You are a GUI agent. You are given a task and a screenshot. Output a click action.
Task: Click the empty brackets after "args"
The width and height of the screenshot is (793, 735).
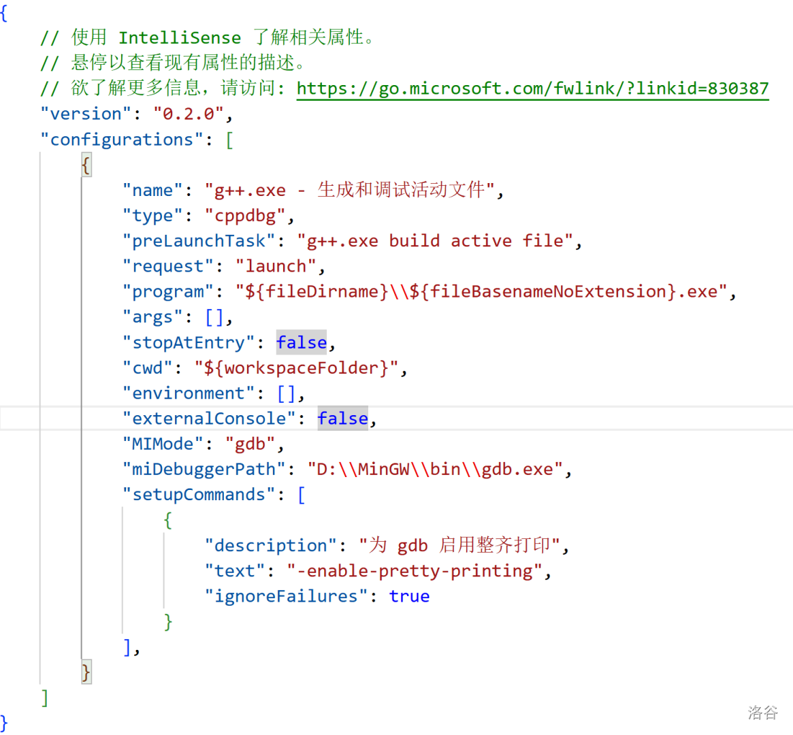pos(214,317)
